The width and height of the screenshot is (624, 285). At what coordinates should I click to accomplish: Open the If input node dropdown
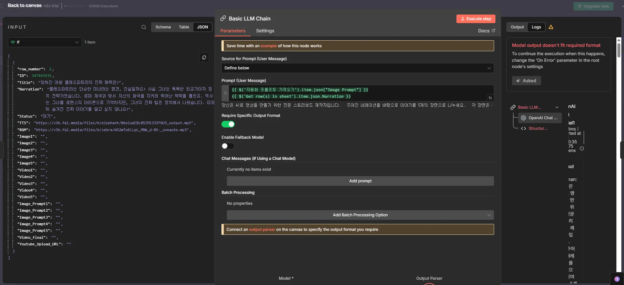click(45, 42)
